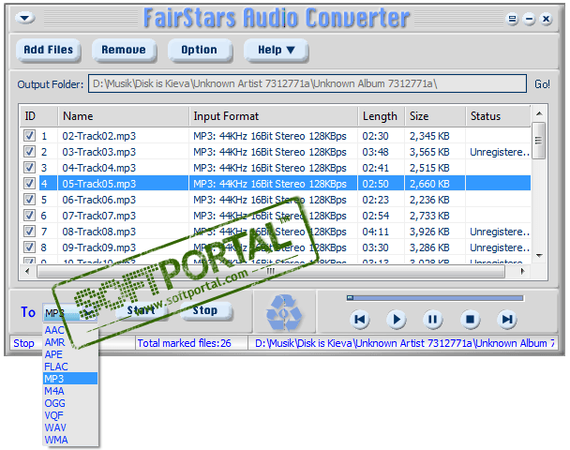Screen dimensions: 570x450
Task: Select the row 02-Track02.mp3
Action: point(276,136)
